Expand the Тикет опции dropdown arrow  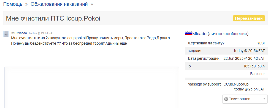pos(264,99)
